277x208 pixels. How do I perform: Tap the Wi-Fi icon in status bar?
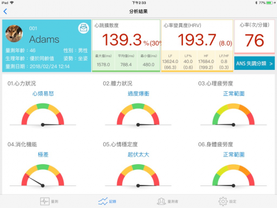click(12, 3)
